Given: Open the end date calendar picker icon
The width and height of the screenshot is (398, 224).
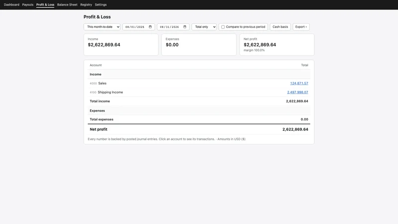Looking at the screenshot, I should pos(185,27).
